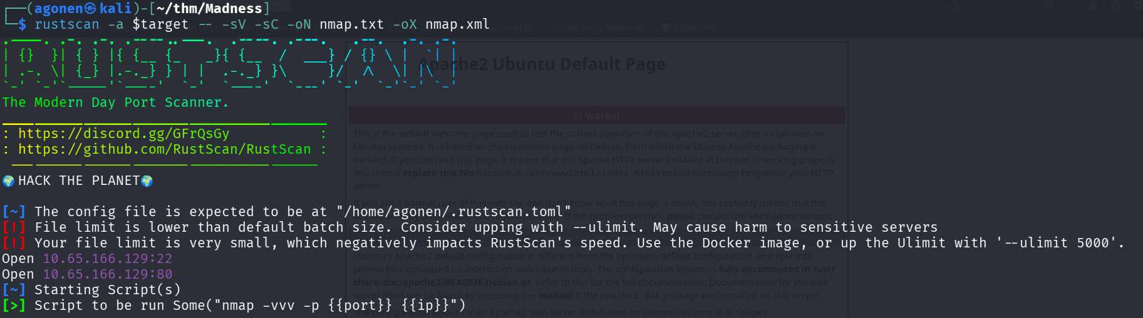1143x318 pixels.
Task: Click the /home/agonen/.rustscan.toml path
Action: click(x=453, y=212)
